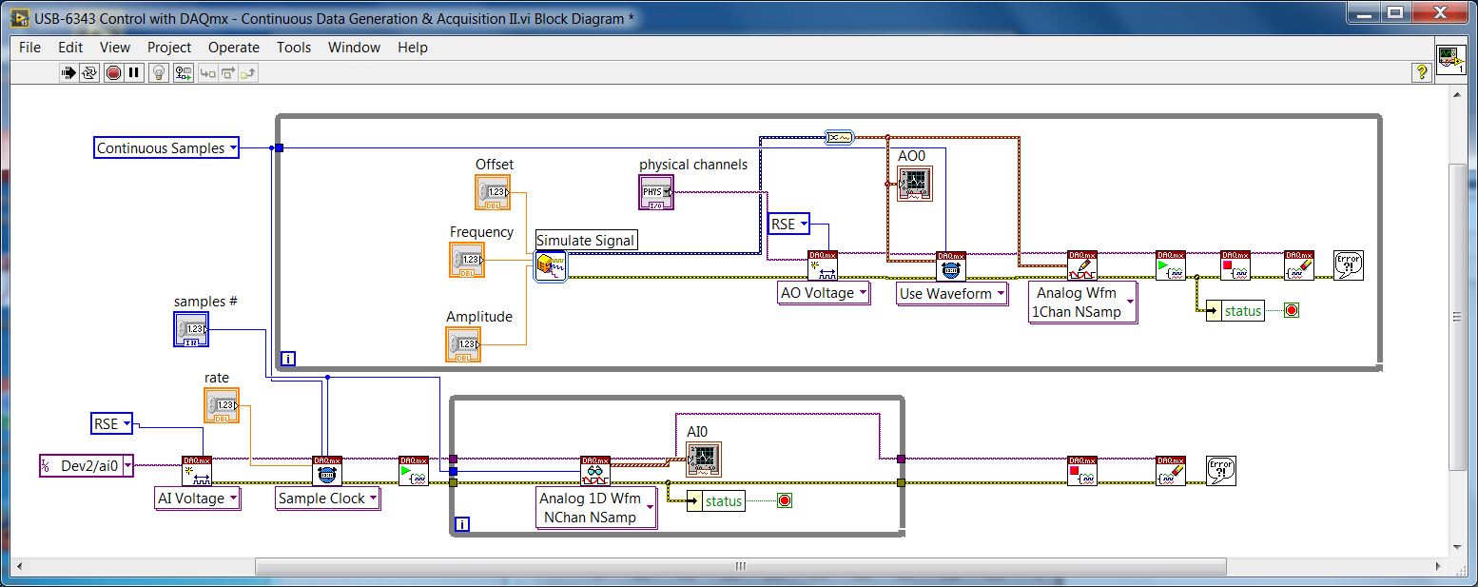Viewport: 1478px width, 587px height.
Task: Open the Project menu
Action: tap(169, 47)
